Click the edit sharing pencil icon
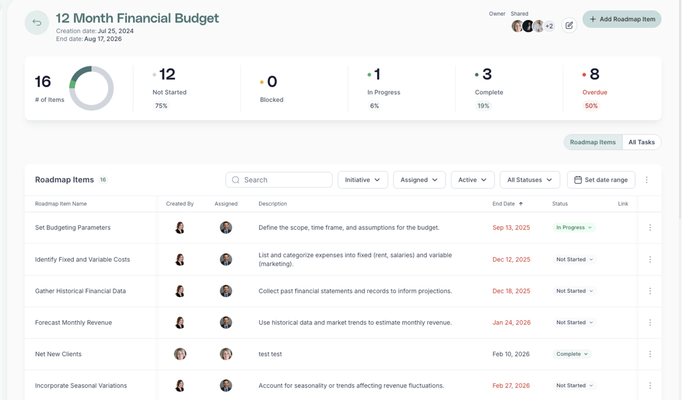This screenshot has width=682, height=400. coord(569,25)
